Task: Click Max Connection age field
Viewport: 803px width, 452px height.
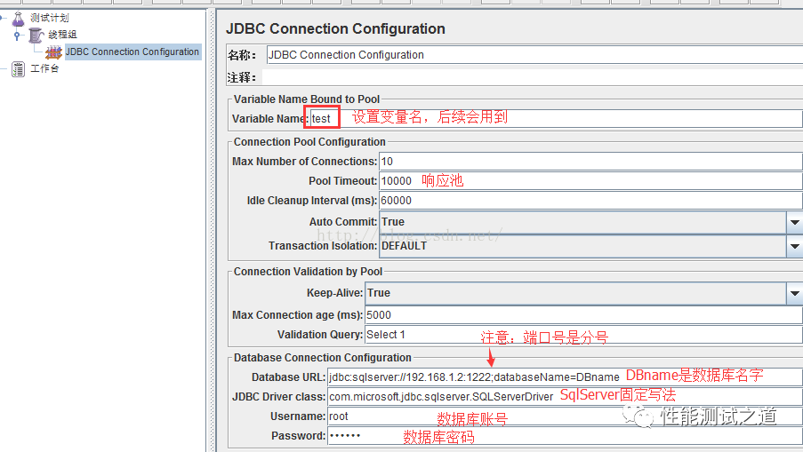Action: tap(583, 315)
